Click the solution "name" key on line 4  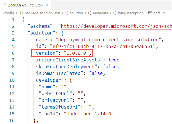pyautogui.click(x=42, y=40)
